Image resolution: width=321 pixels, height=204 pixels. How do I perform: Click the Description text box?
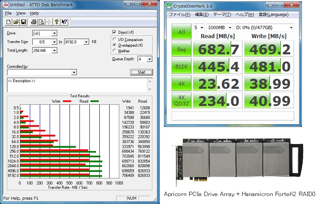pos(77,85)
